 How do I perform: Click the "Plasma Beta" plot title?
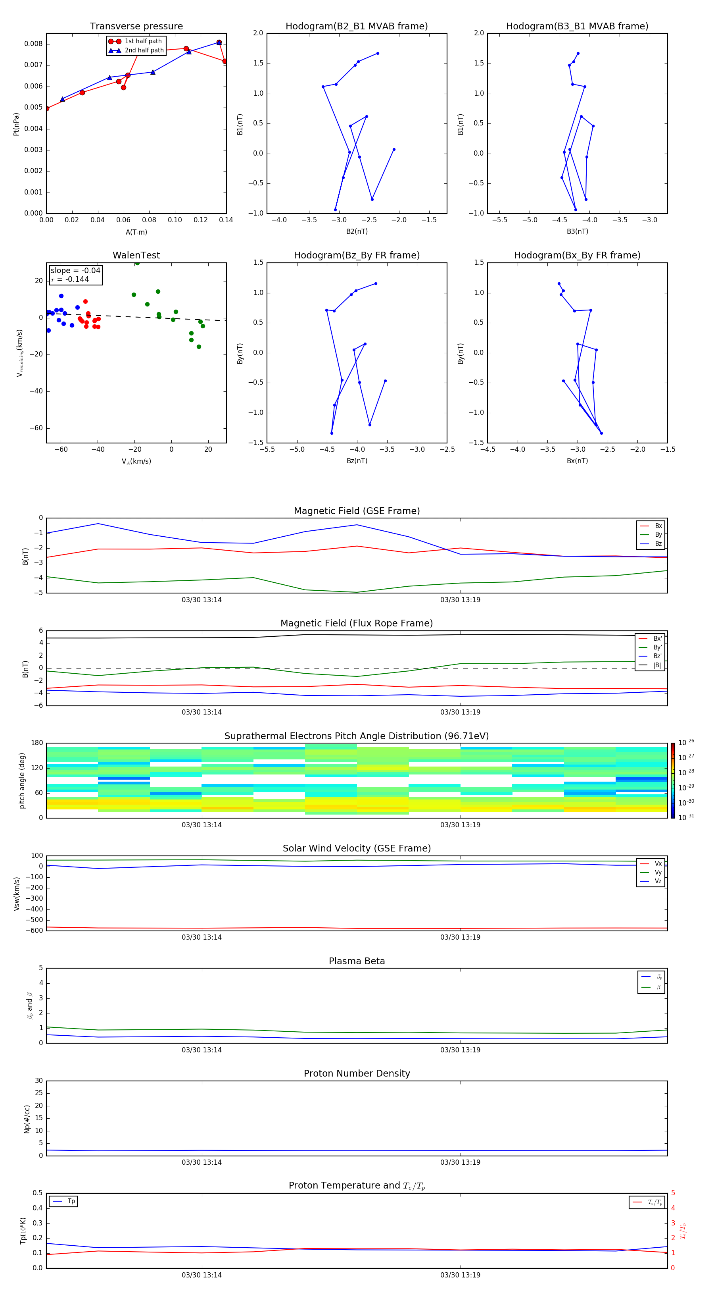357,961
